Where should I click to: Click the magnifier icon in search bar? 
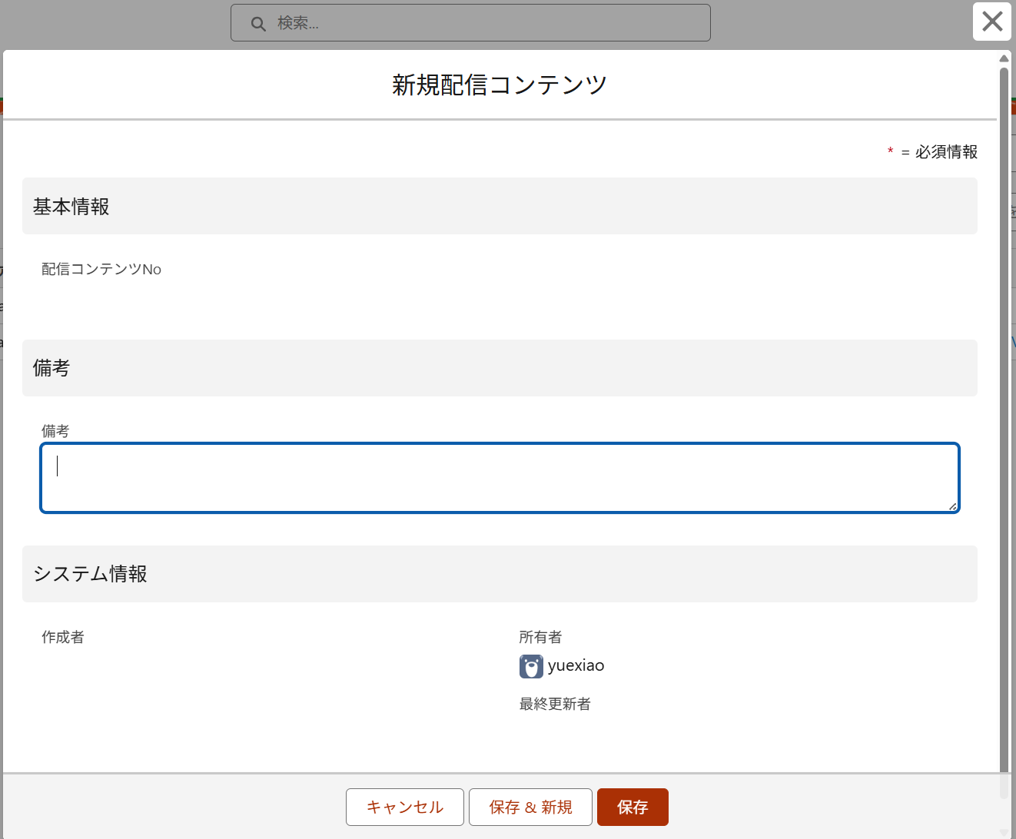click(258, 24)
